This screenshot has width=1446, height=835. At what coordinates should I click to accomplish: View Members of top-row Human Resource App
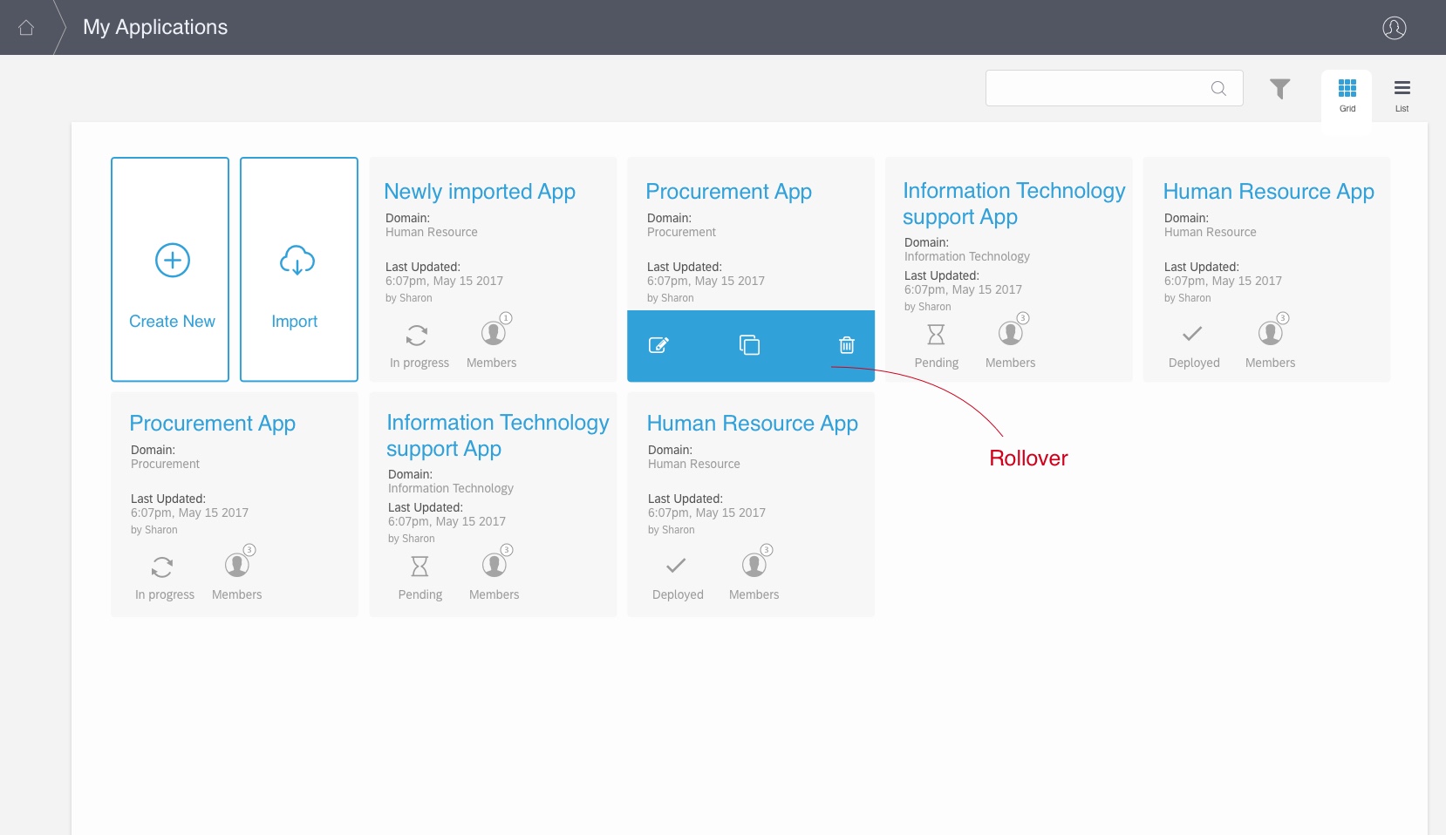point(1271,333)
